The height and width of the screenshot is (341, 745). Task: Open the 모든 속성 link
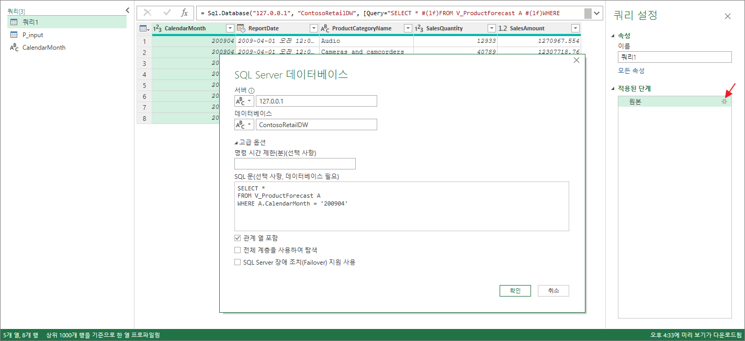631,71
